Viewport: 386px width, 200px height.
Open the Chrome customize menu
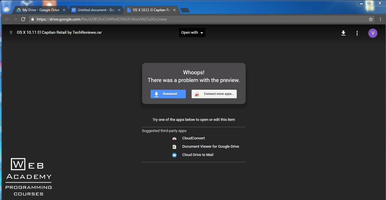[380, 19]
